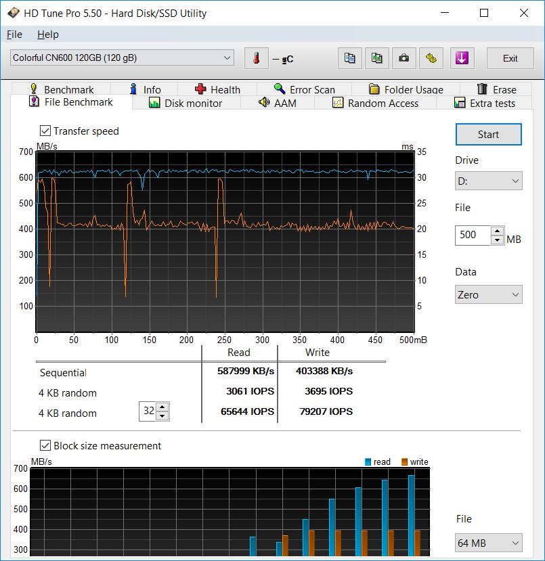
Task: Open options with the yellow tools icon
Action: (431, 58)
